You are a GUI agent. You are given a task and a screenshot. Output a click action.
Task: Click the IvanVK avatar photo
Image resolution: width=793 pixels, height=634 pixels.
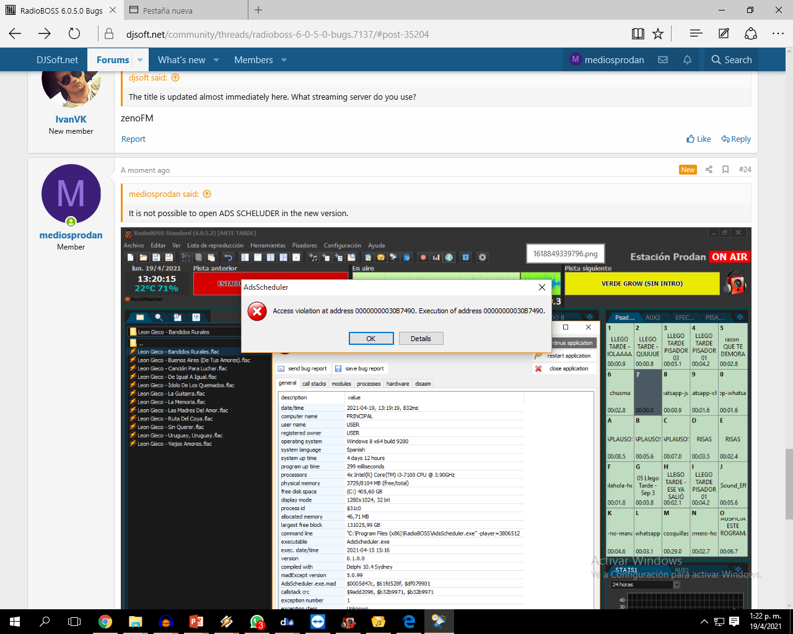tap(71, 90)
